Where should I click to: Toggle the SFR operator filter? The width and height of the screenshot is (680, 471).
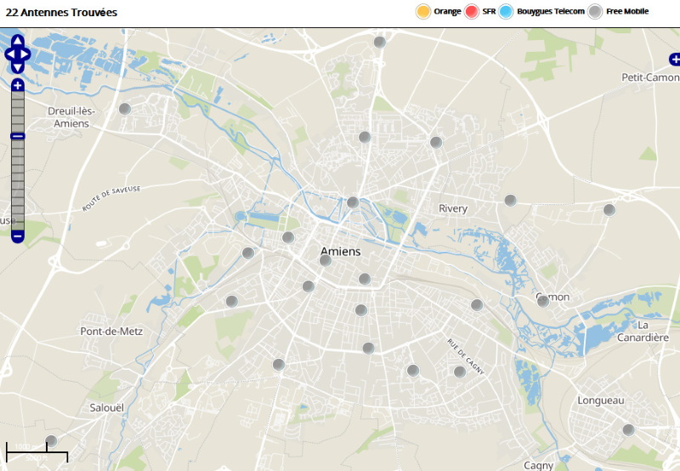point(473,12)
